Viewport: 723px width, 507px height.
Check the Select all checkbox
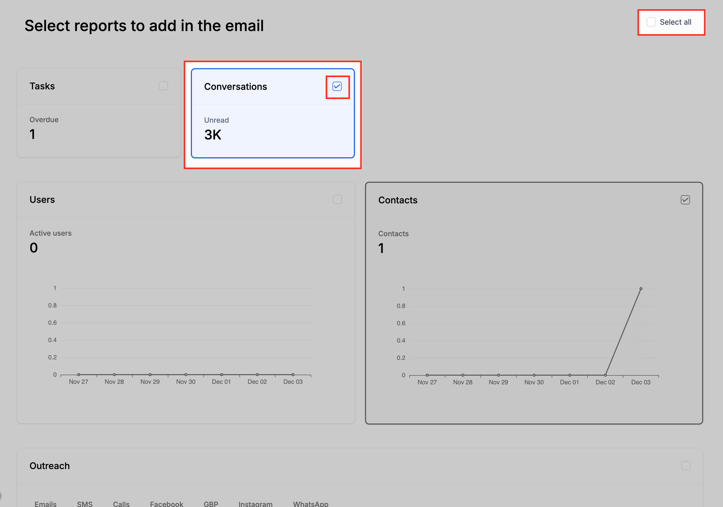click(651, 22)
